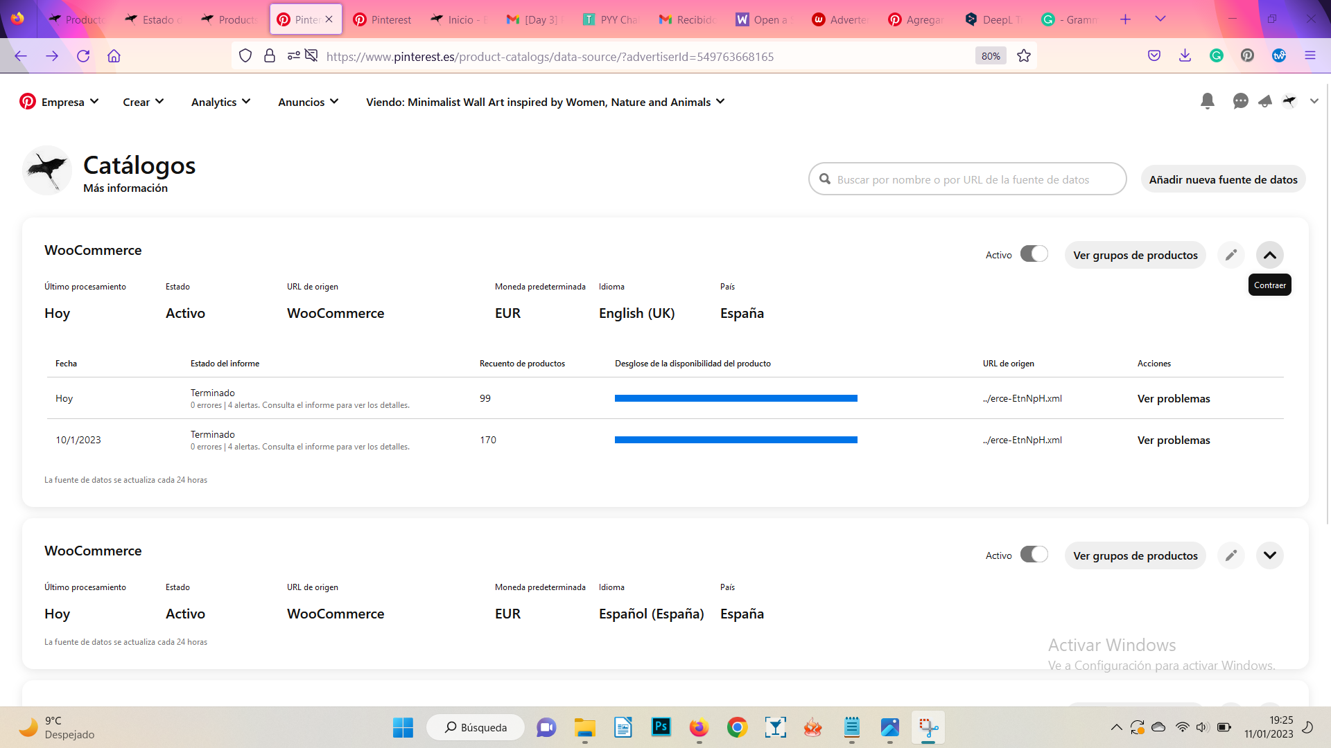Switch to PYY Cha browser tab
Image resolution: width=1331 pixels, height=748 pixels.
611,19
